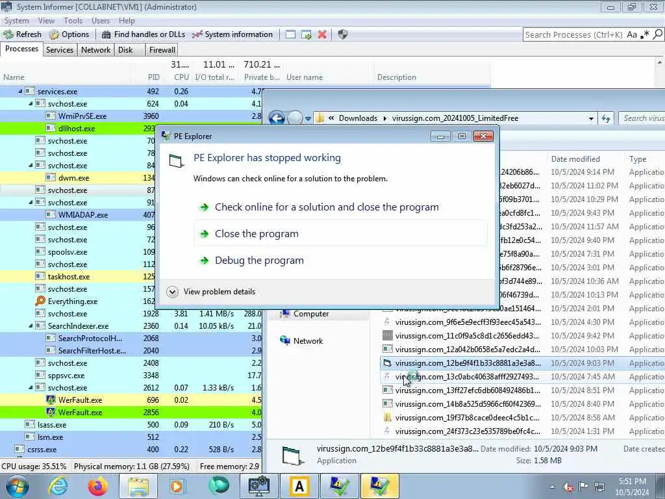
Task: Select file virussign.com_14b8a525d5966cf60f42369
Action: pos(467,404)
